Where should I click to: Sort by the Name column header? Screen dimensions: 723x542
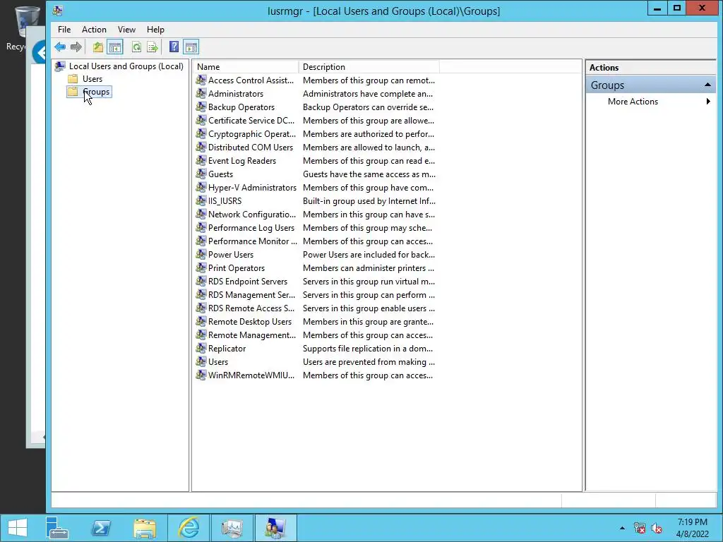tap(245, 67)
